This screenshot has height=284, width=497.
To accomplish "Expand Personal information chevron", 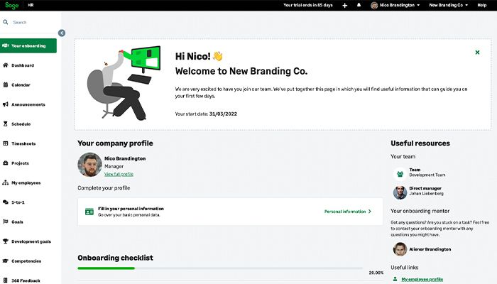I will click(x=370, y=212).
